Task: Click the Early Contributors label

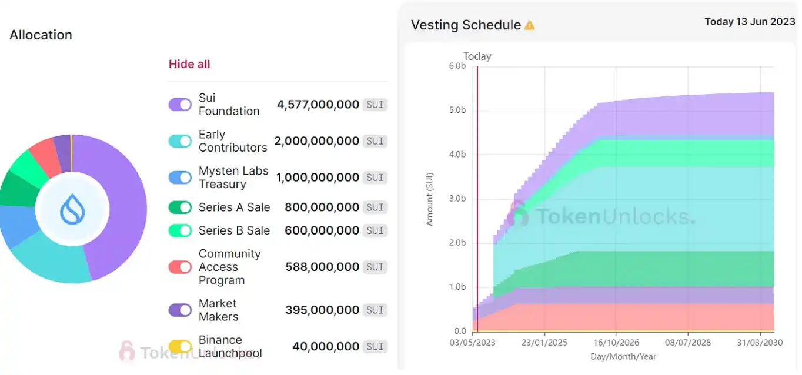Action: tap(233, 141)
